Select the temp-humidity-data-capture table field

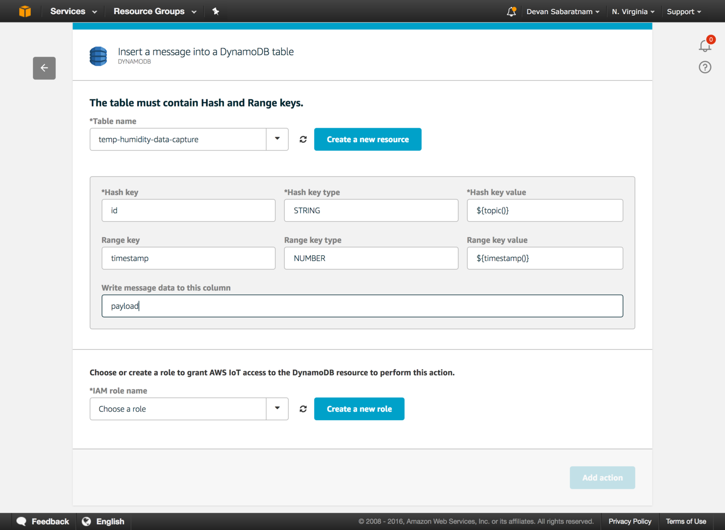(178, 139)
